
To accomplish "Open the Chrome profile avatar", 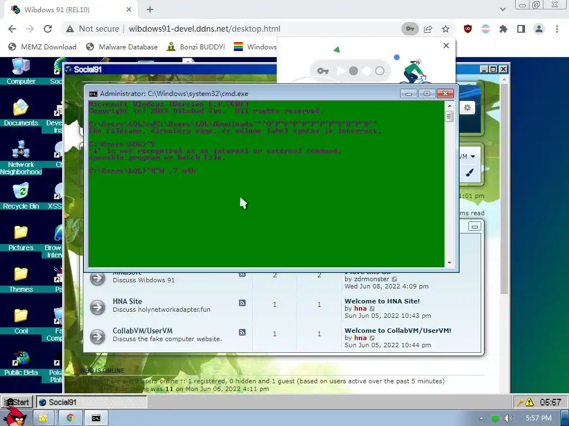I will click(539, 29).
